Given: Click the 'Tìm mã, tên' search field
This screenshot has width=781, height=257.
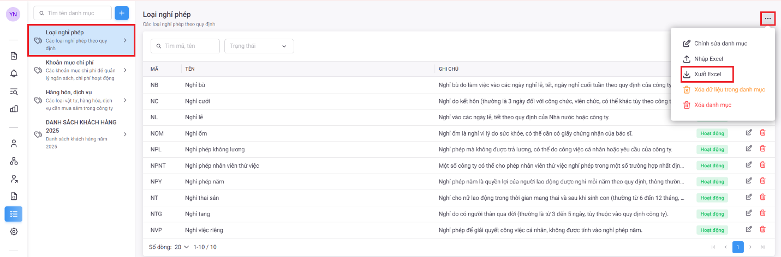Looking at the screenshot, I should [185, 46].
